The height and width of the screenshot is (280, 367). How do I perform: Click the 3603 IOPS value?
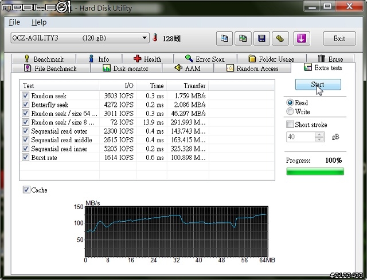119,95
